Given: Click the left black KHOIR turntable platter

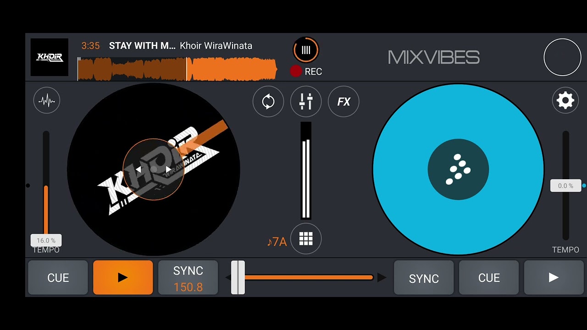Looking at the screenshot, I should tap(154, 170).
